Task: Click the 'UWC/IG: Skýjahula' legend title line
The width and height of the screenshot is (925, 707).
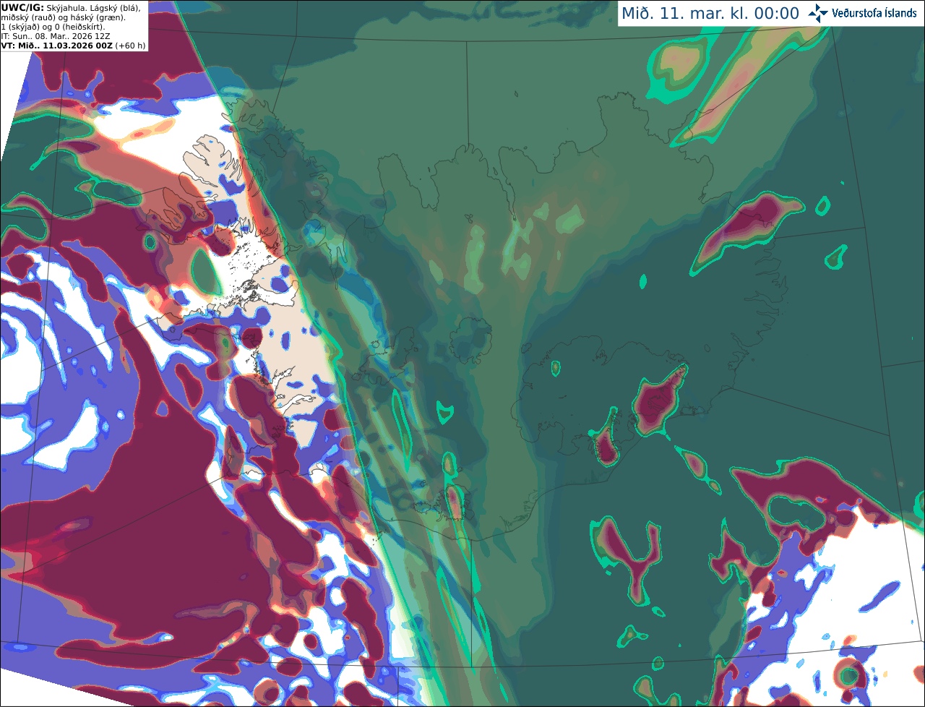Action: [x=71, y=8]
